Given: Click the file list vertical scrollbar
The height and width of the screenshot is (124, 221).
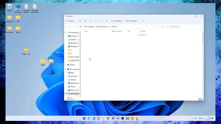Looking at the screenshot, I should tap(203, 37).
